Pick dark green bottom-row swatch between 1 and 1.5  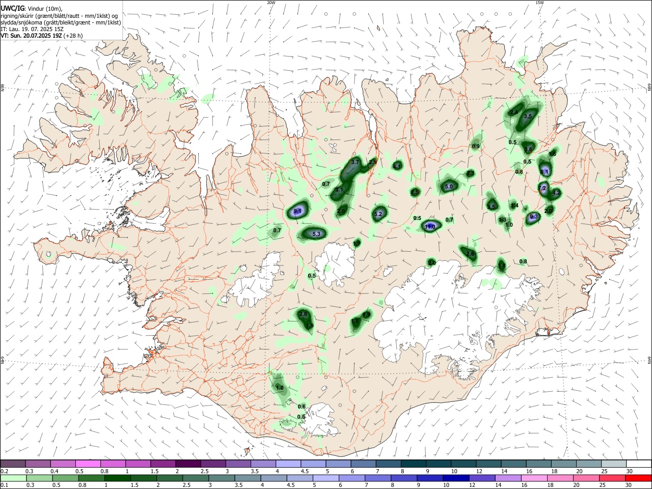click(117, 478)
